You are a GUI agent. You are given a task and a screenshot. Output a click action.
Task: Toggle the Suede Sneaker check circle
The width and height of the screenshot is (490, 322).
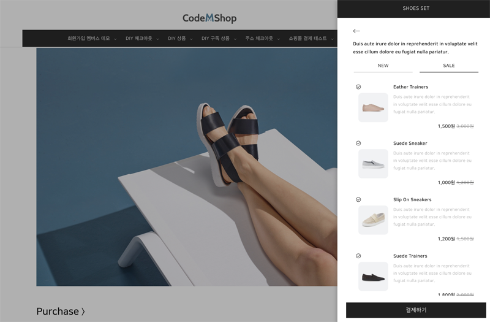(358, 144)
